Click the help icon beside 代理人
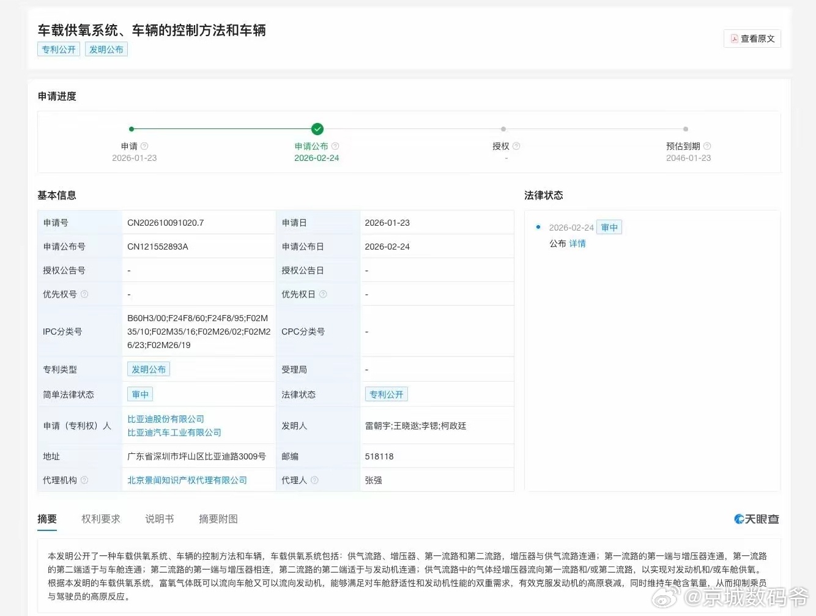The height and width of the screenshot is (616, 816). click(x=316, y=480)
